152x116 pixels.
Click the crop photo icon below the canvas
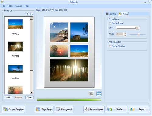tap(91, 94)
